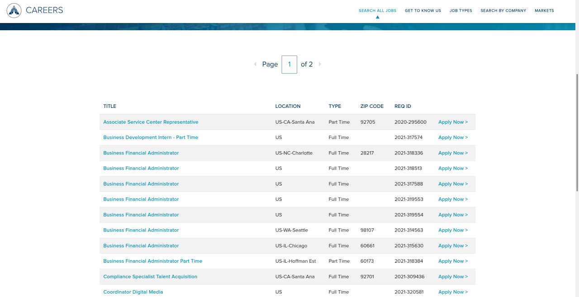Click the ZIP CODE column header
Viewport: 579px width, 297px height.
(372, 107)
